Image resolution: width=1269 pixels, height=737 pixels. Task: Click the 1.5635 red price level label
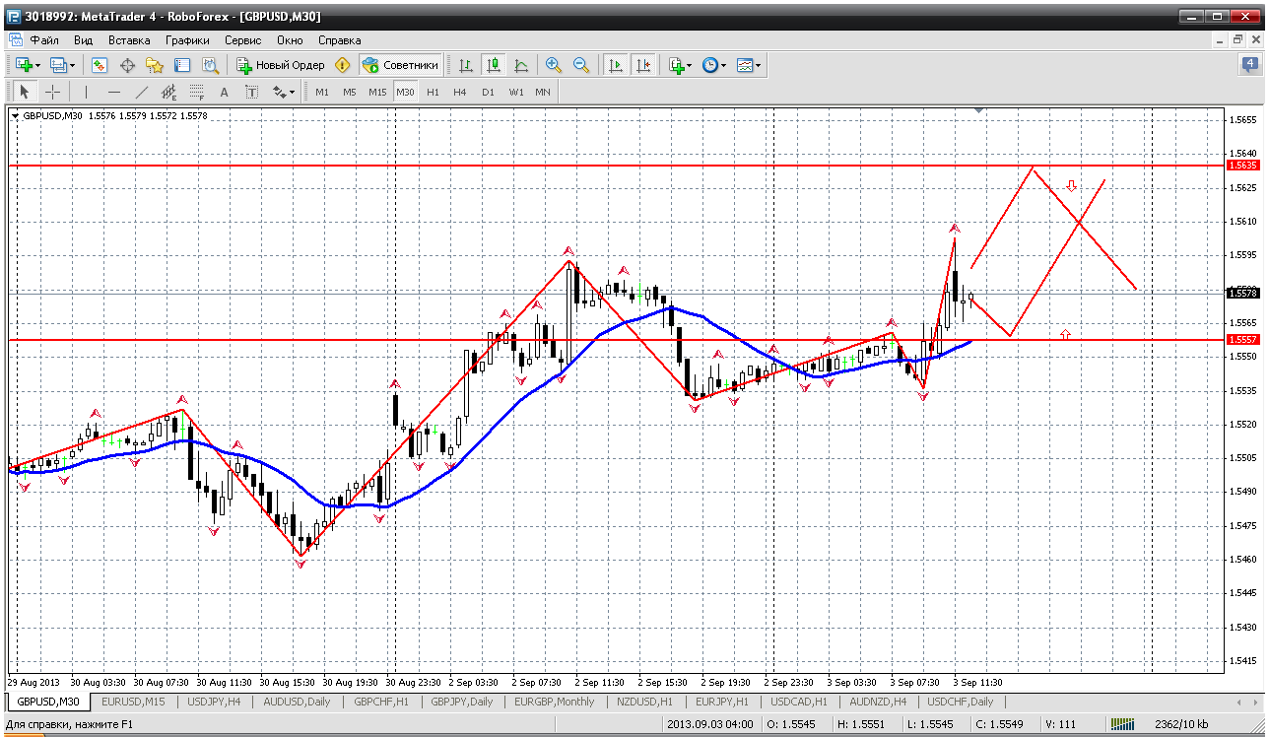coord(1242,165)
